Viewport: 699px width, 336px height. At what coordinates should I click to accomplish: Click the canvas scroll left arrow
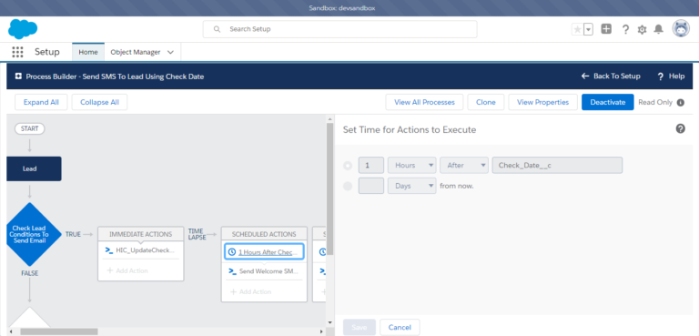tap(10, 331)
